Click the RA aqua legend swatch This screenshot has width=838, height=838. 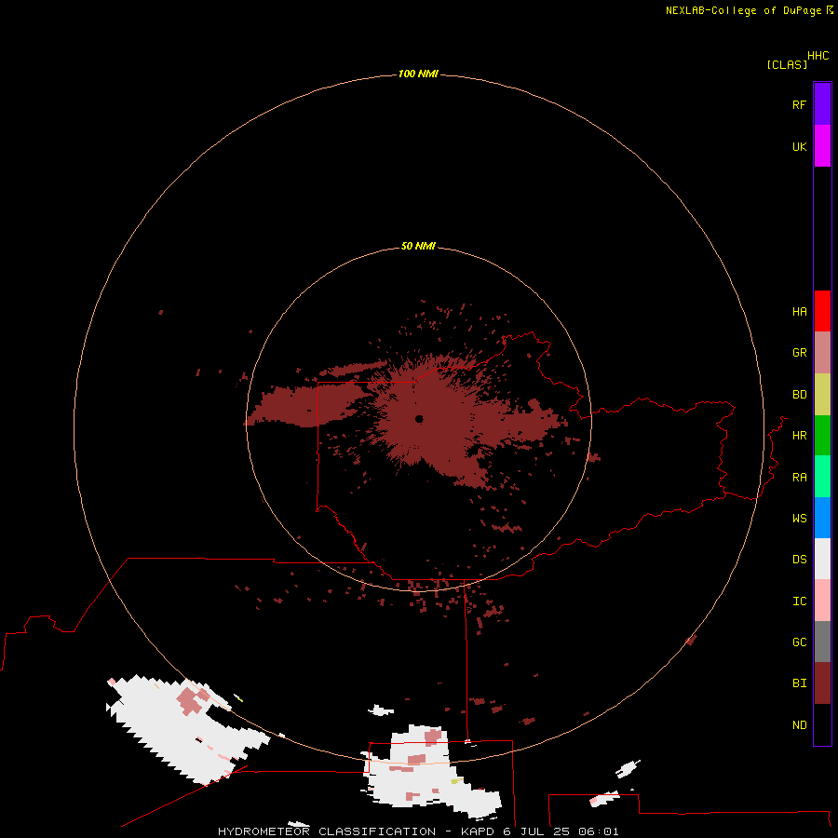pos(822,477)
